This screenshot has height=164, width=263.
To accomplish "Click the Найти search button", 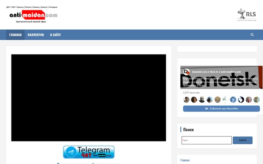I will point(242,140).
